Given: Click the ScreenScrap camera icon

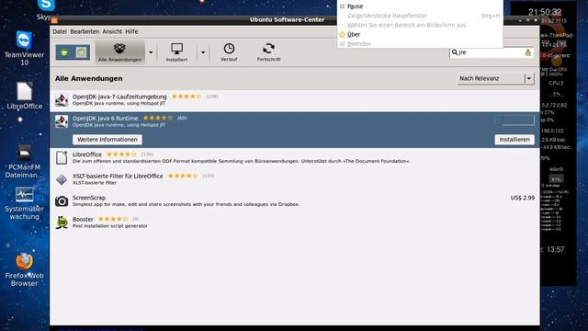Looking at the screenshot, I should pos(62,201).
